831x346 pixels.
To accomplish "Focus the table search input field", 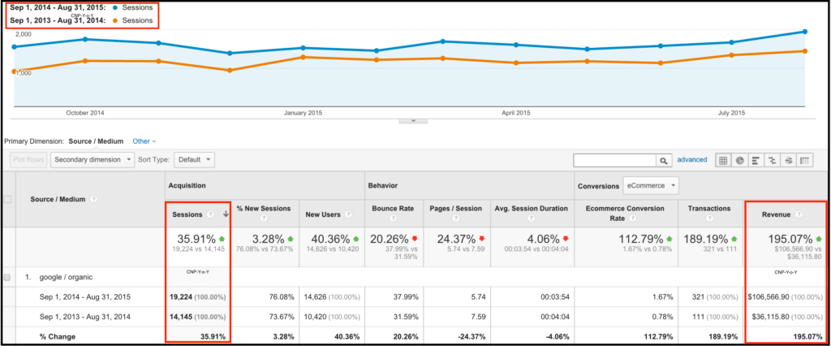I will tap(615, 160).
